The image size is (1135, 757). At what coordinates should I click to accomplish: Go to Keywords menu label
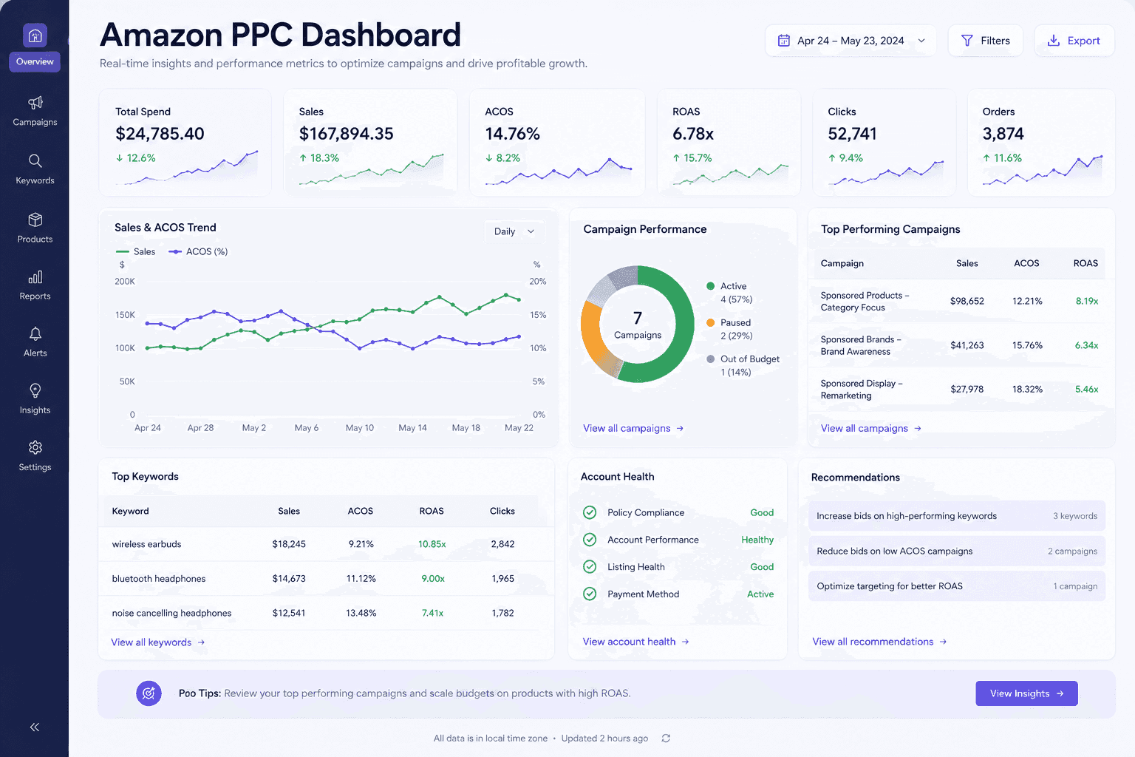point(35,180)
